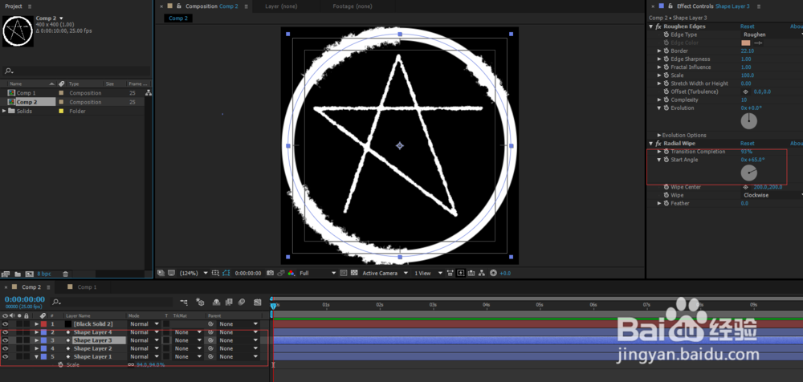The image size is (803, 382).
Task: Collapse Shape Layer 1 properties triangle
Action: pyautogui.click(x=36, y=357)
